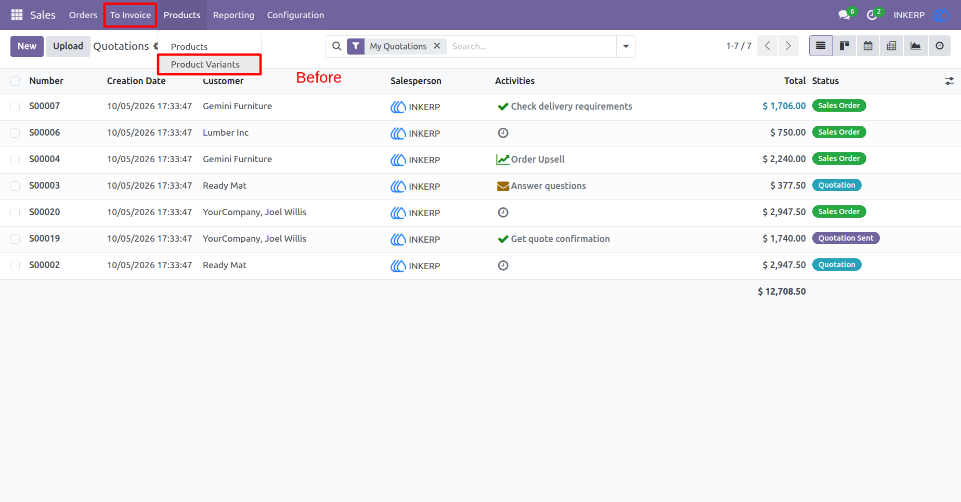Switch to Kanban view
The image size is (961, 502).
click(x=845, y=46)
